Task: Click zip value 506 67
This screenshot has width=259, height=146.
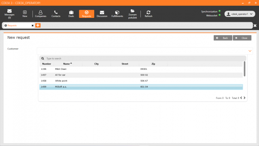Action: point(144,81)
